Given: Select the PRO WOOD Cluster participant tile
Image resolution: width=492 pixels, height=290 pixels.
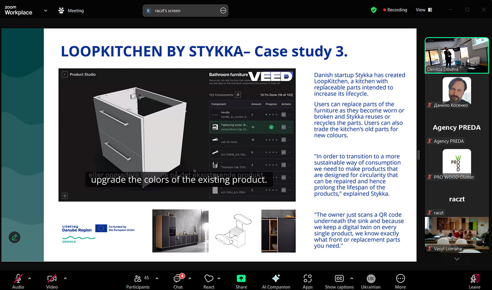Looking at the screenshot, I should [x=457, y=163].
